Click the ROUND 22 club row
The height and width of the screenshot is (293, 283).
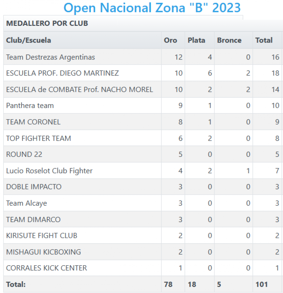[x=143, y=154]
